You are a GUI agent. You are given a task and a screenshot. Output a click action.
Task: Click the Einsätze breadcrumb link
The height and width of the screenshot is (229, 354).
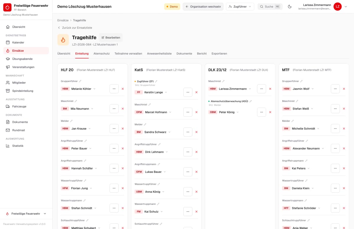point(63,20)
